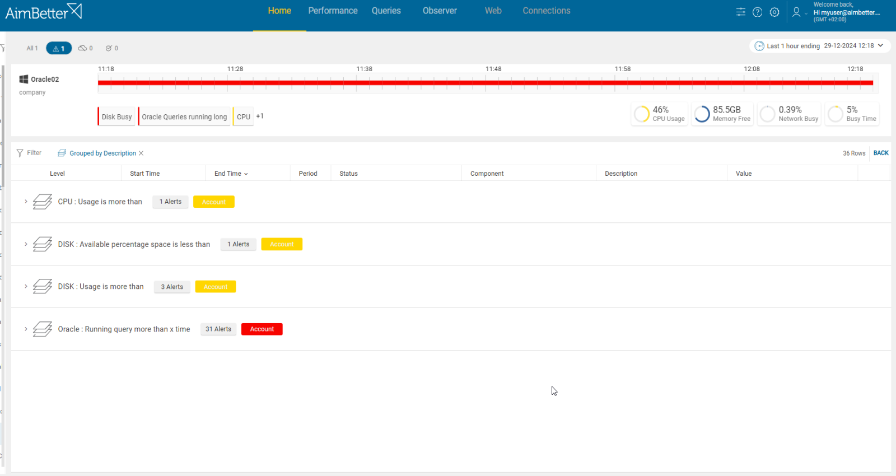Show the +1 additional alert tags

pos(260,116)
